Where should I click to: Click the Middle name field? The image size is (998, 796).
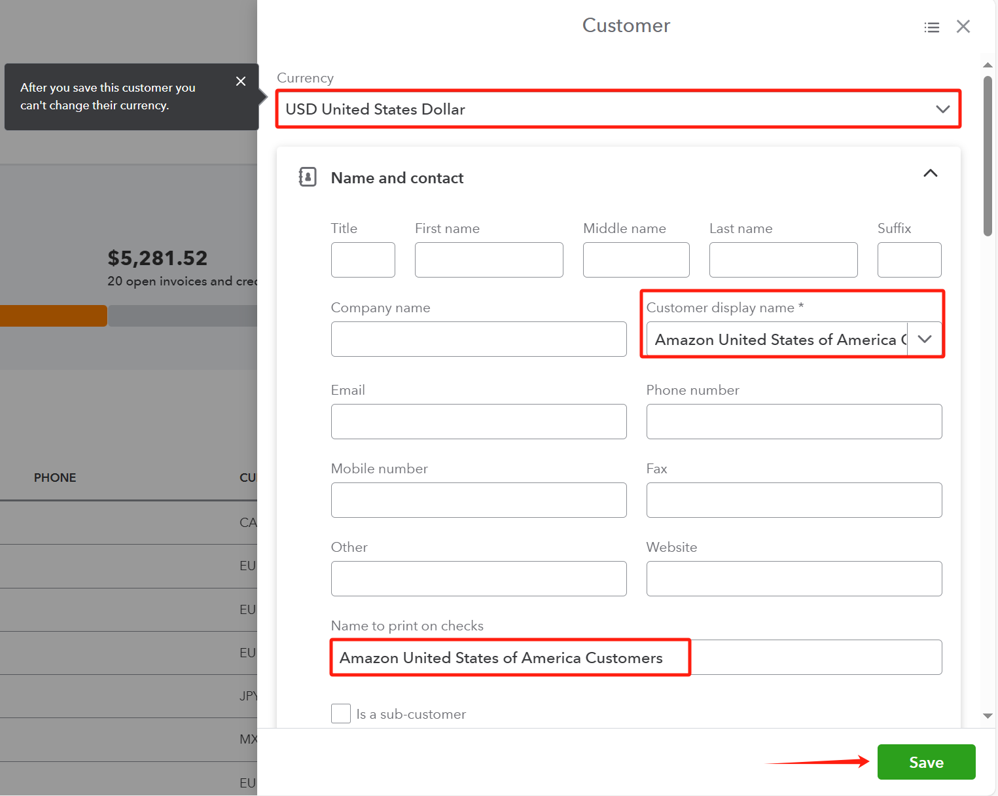pyautogui.click(x=636, y=260)
